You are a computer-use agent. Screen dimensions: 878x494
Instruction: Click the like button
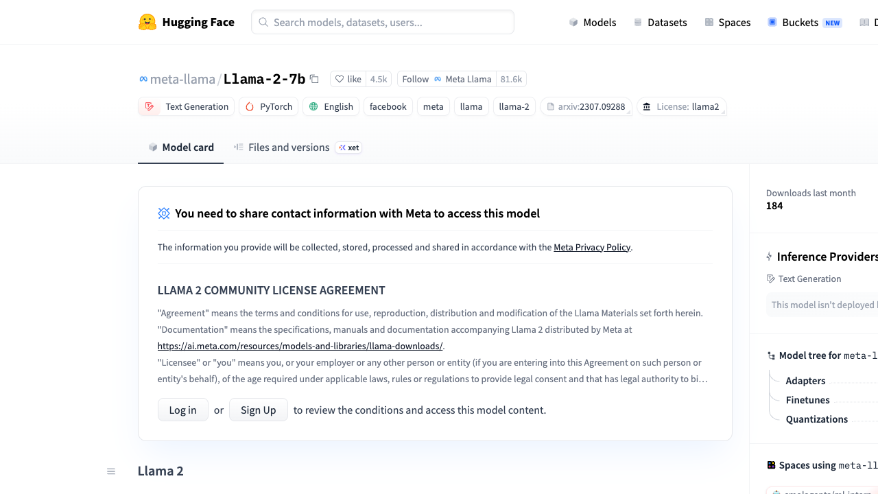click(x=348, y=79)
